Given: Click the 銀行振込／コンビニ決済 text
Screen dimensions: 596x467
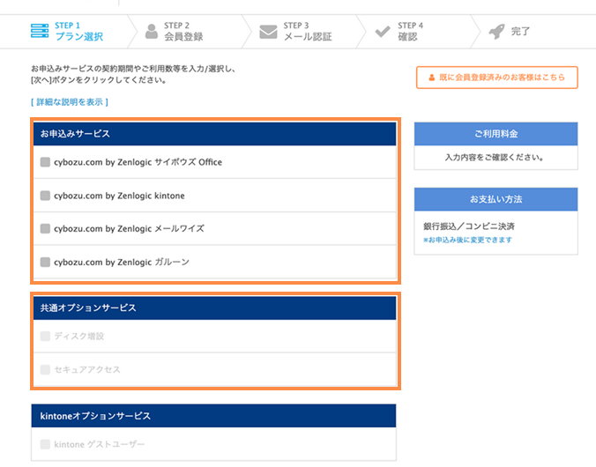Looking at the screenshot, I should pos(469,226).
